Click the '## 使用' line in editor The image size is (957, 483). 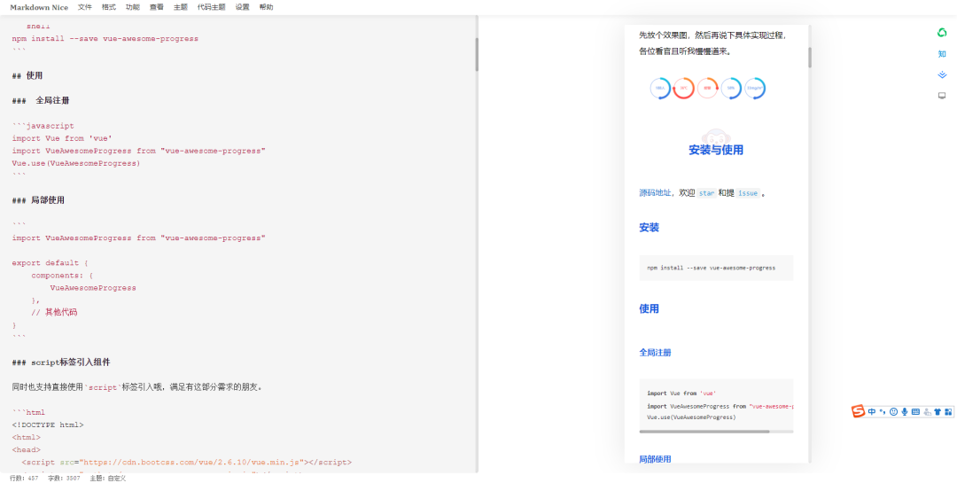click(27, 75)
